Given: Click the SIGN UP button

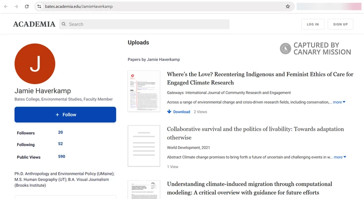Looking at the screenshot, I should click(340, 24).
